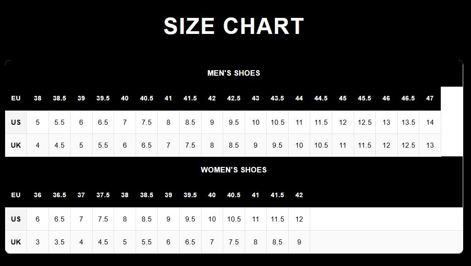Select men's UK size 4.5 cell
This screenshot has height=266, width=471.
(60, 145)
